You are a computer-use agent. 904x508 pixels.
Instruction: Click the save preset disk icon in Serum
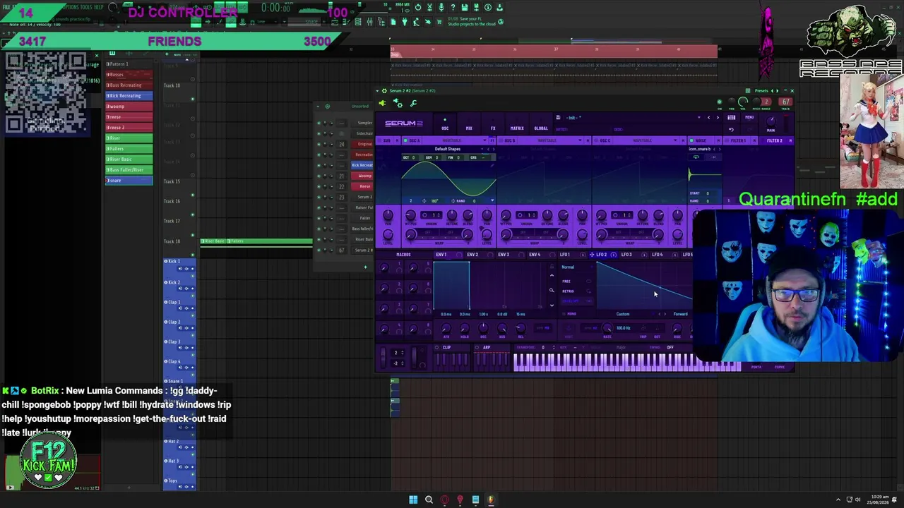coord(558,118)
